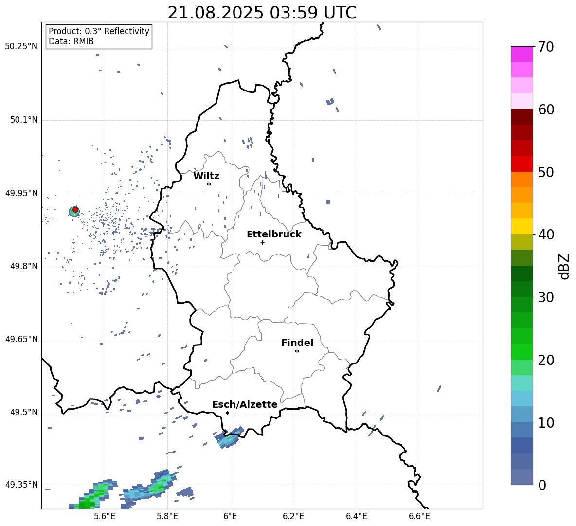Click the Wiltz station cross marker
The width and height of the screenshot is (576, 526).
[x=209, y=184]
